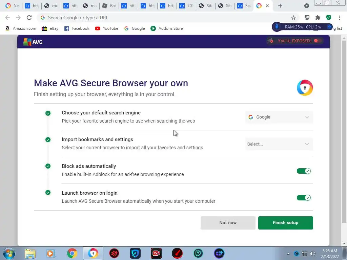The height and width of the screenshot is (260, 347).
Task: Open the purple Windows-logo app in taskbar
Action: [219, 253]
